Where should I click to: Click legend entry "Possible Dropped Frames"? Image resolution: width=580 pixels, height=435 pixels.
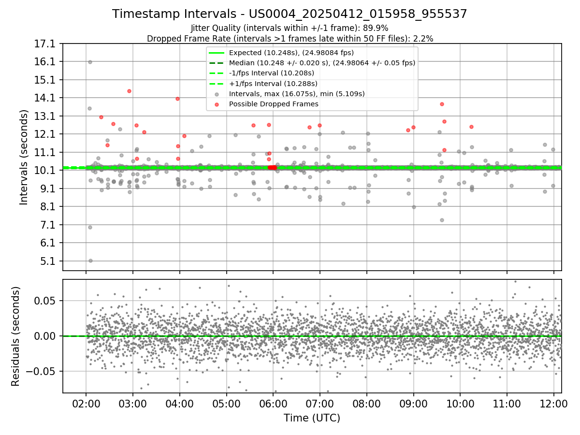pyautogui.click(x=274, y=104)
